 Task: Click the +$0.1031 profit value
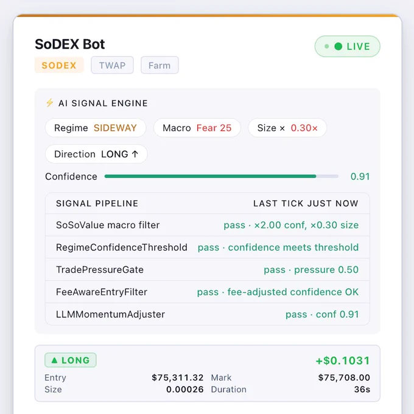[x=343, y=360]
